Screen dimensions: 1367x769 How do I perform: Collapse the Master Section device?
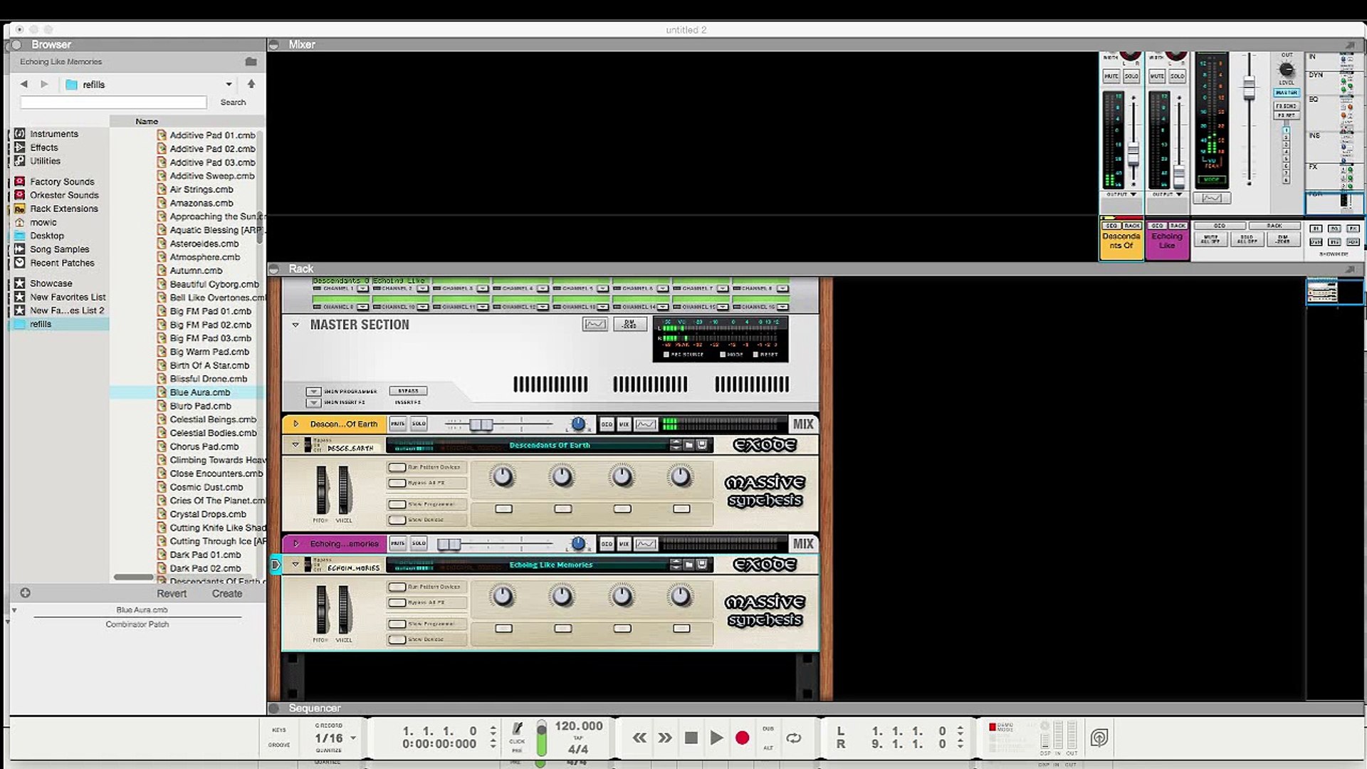295,325
